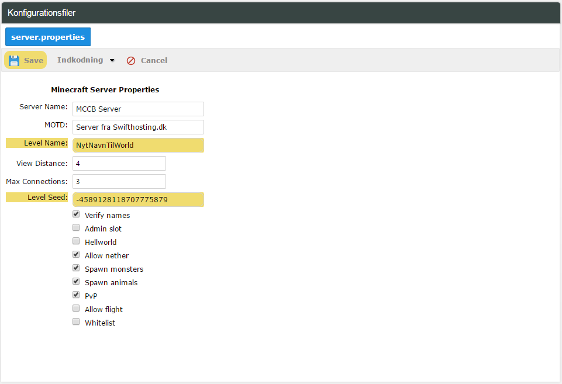Open the Indkodning dropdown menu
The height and width of the screenshot is (384, 562).
[86, 60]
